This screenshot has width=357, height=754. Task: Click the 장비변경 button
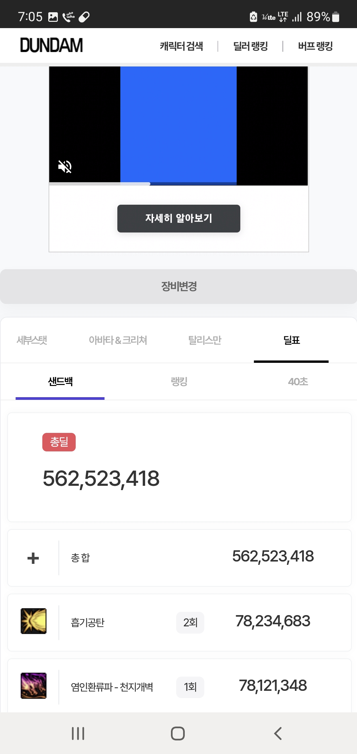click(178, 286)
